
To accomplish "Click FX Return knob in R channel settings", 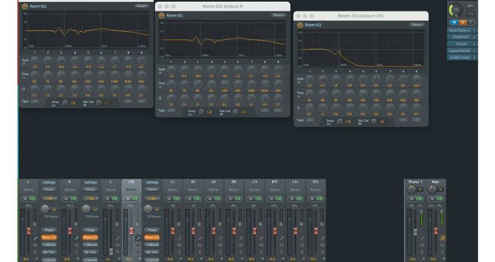I will point(86,209).
